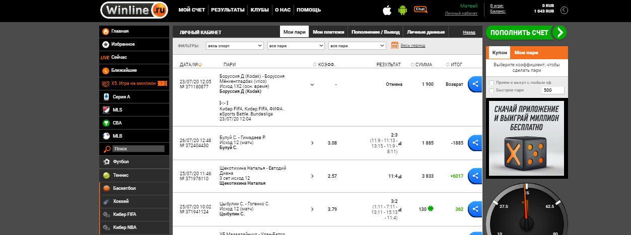Click the Apple iOS app icon
Image resolution: width=631 pixels, height=235 pixels.
387,10
